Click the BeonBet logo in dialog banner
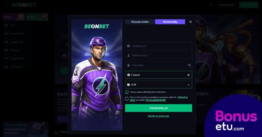Viewport: 262px width, 137px height. tap(97, 26)
